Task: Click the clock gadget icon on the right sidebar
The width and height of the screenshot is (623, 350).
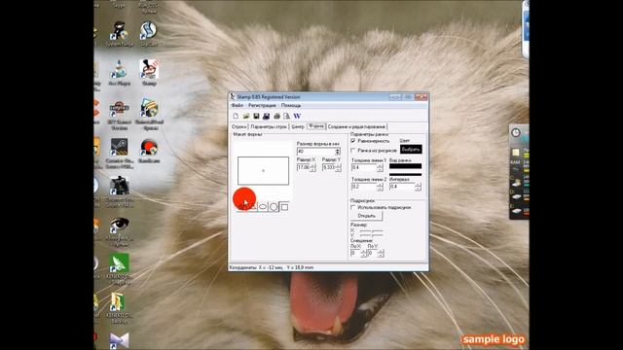Action: (x=516, y=133)
